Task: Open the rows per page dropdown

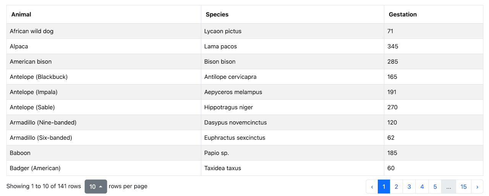Action: click(x=96, y=186)
